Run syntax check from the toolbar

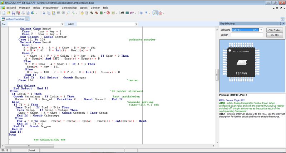(x=82, y=13)
